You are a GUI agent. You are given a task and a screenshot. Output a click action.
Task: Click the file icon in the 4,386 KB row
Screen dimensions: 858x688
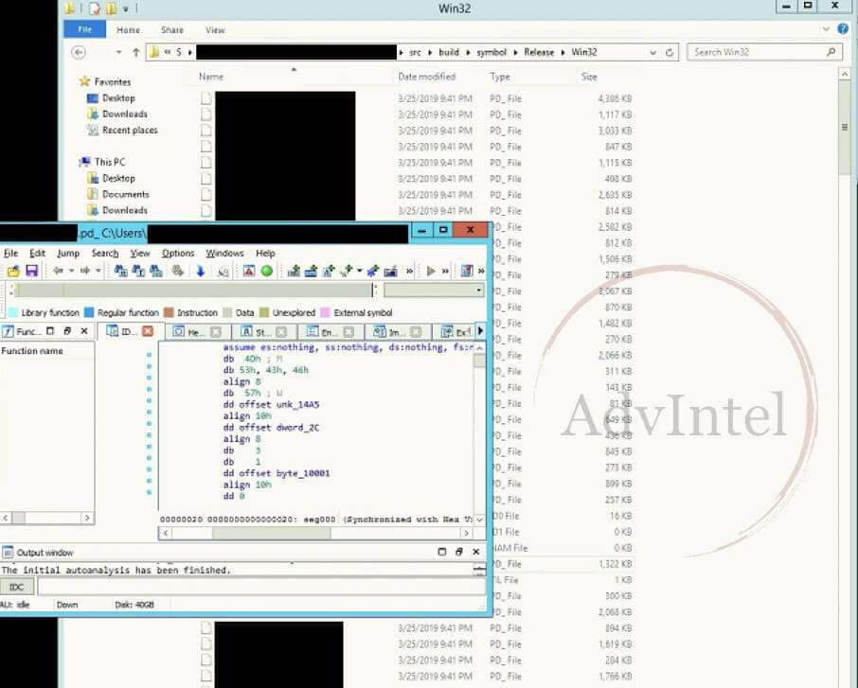click(206, 98)
